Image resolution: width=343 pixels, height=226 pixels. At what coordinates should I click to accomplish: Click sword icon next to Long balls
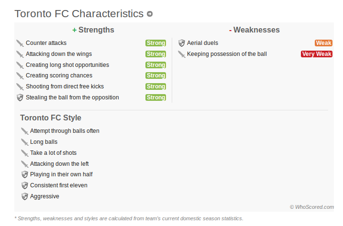(24, 142)
